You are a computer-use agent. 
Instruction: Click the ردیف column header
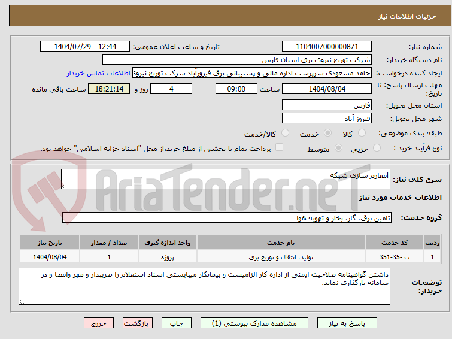click(x=432, y=243)
